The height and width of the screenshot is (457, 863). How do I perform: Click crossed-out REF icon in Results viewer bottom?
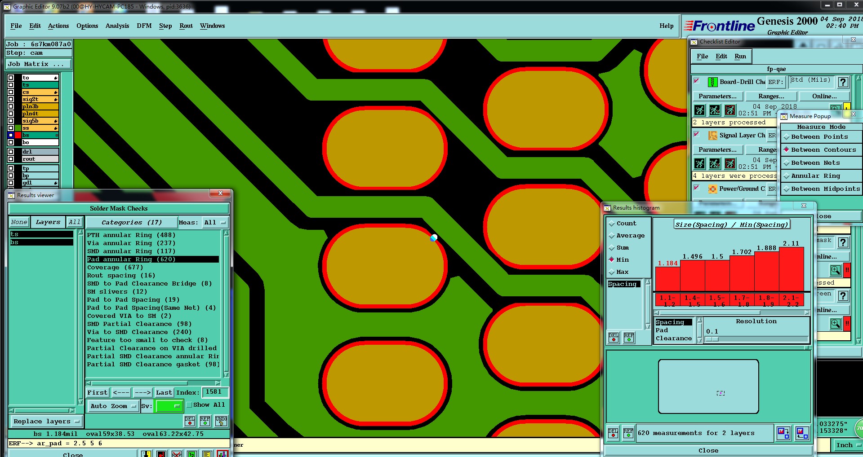pos(176,453)
